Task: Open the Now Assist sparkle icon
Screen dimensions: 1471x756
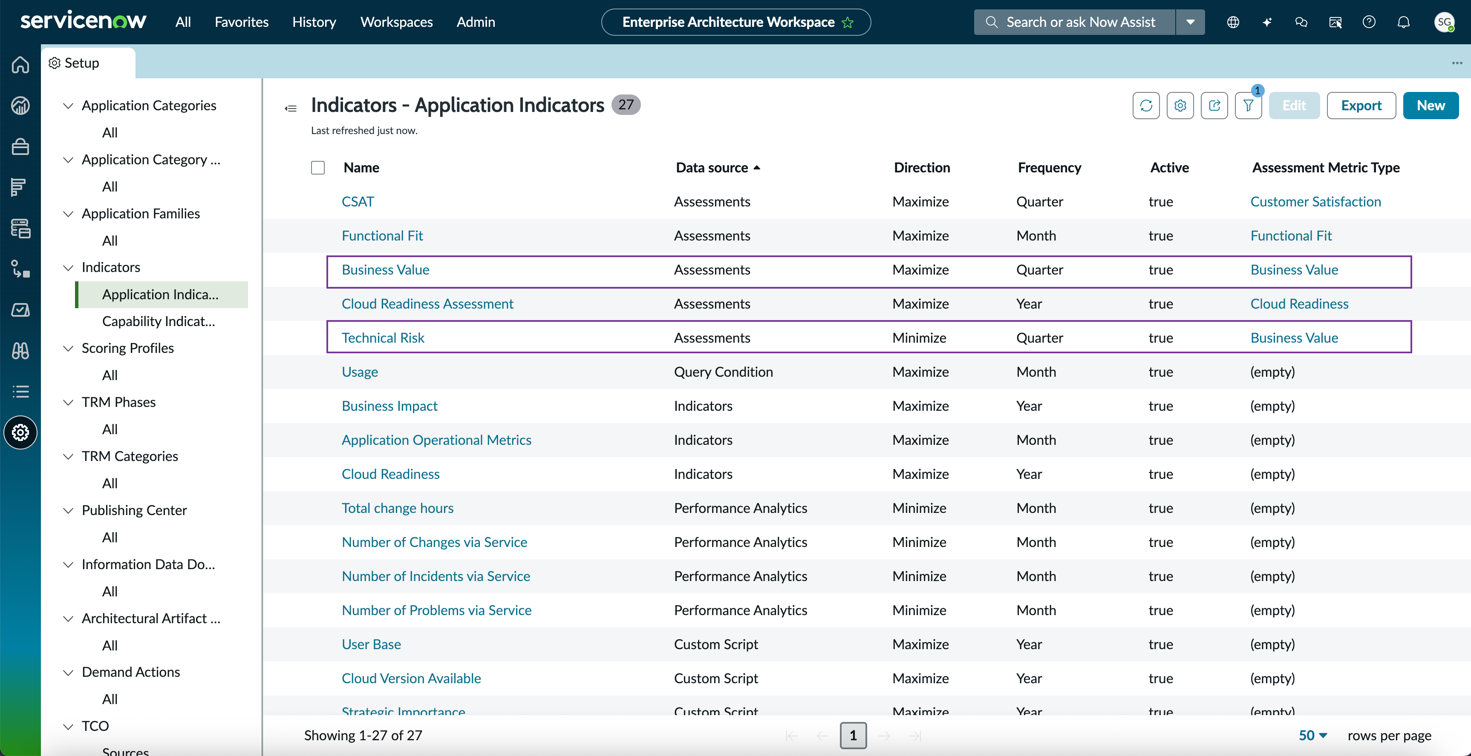Action: [x=1267, y=22]
